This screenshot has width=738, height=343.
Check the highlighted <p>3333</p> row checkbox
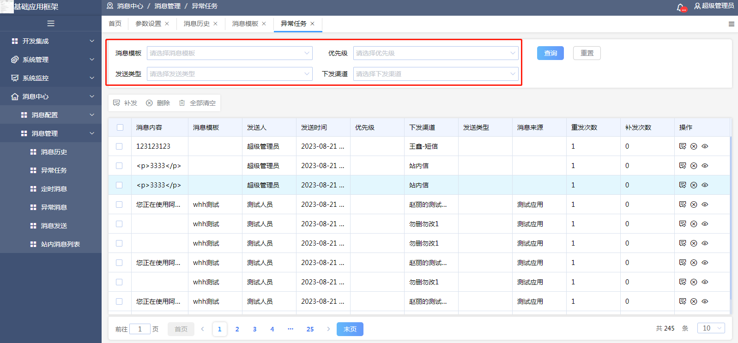(119, 185)
